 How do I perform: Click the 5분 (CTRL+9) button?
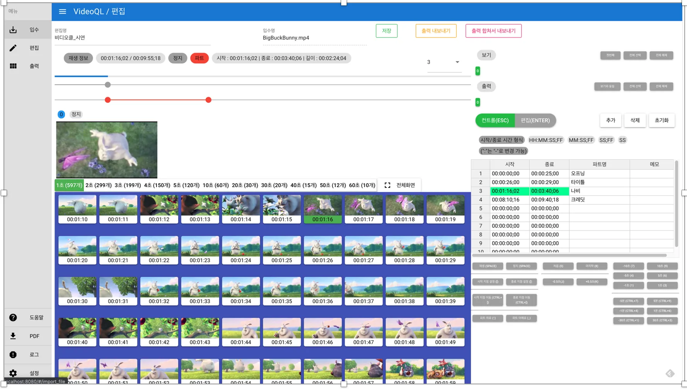tap(662, 301)
